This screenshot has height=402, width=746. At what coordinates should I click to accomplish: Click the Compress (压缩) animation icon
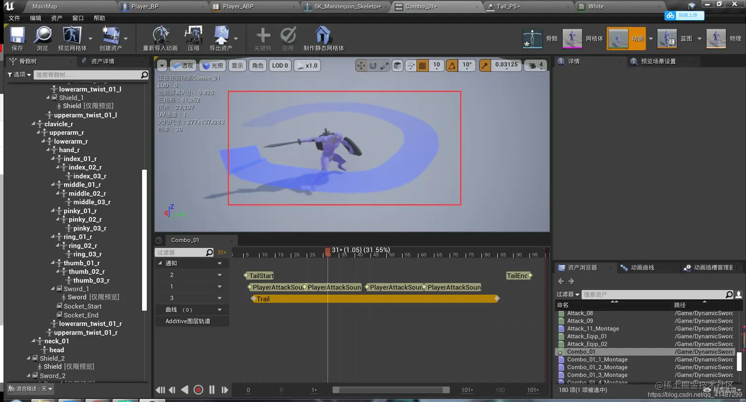click(x=193, y=36)
